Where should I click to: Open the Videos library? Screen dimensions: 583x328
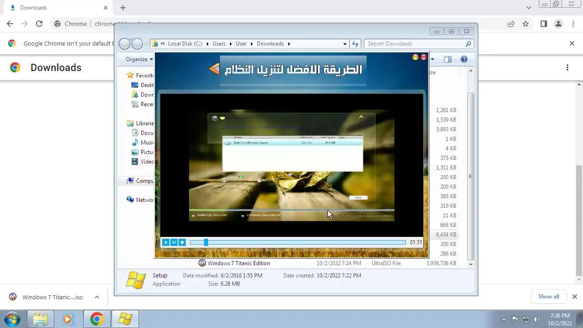tap(143, 162)
